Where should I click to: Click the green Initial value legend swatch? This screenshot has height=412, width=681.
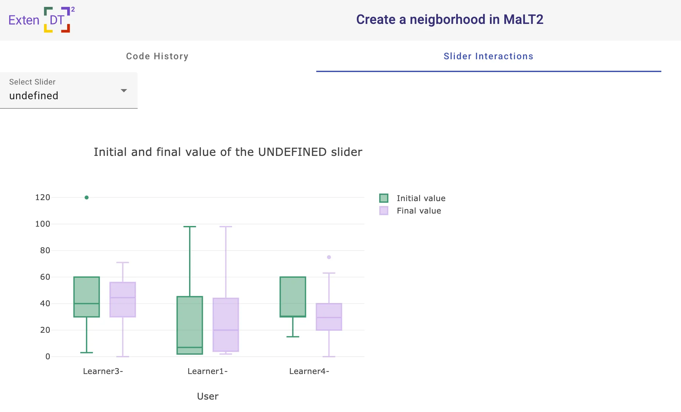pyautogui.click(x=384, y=198)
